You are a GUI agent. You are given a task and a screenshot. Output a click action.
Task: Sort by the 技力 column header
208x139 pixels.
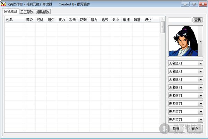point(62,20)
